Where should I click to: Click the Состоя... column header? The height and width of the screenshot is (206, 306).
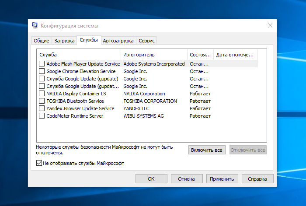(x=200, y=55)
